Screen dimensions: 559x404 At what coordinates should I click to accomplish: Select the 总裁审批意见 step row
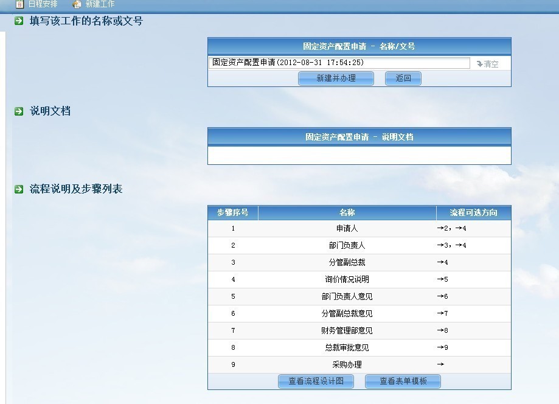point(347,348)
